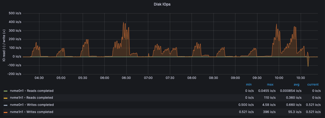Sort legend by min column

(x=249, y=84)
